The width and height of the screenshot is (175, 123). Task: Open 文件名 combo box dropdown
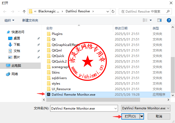click(116, 108)
